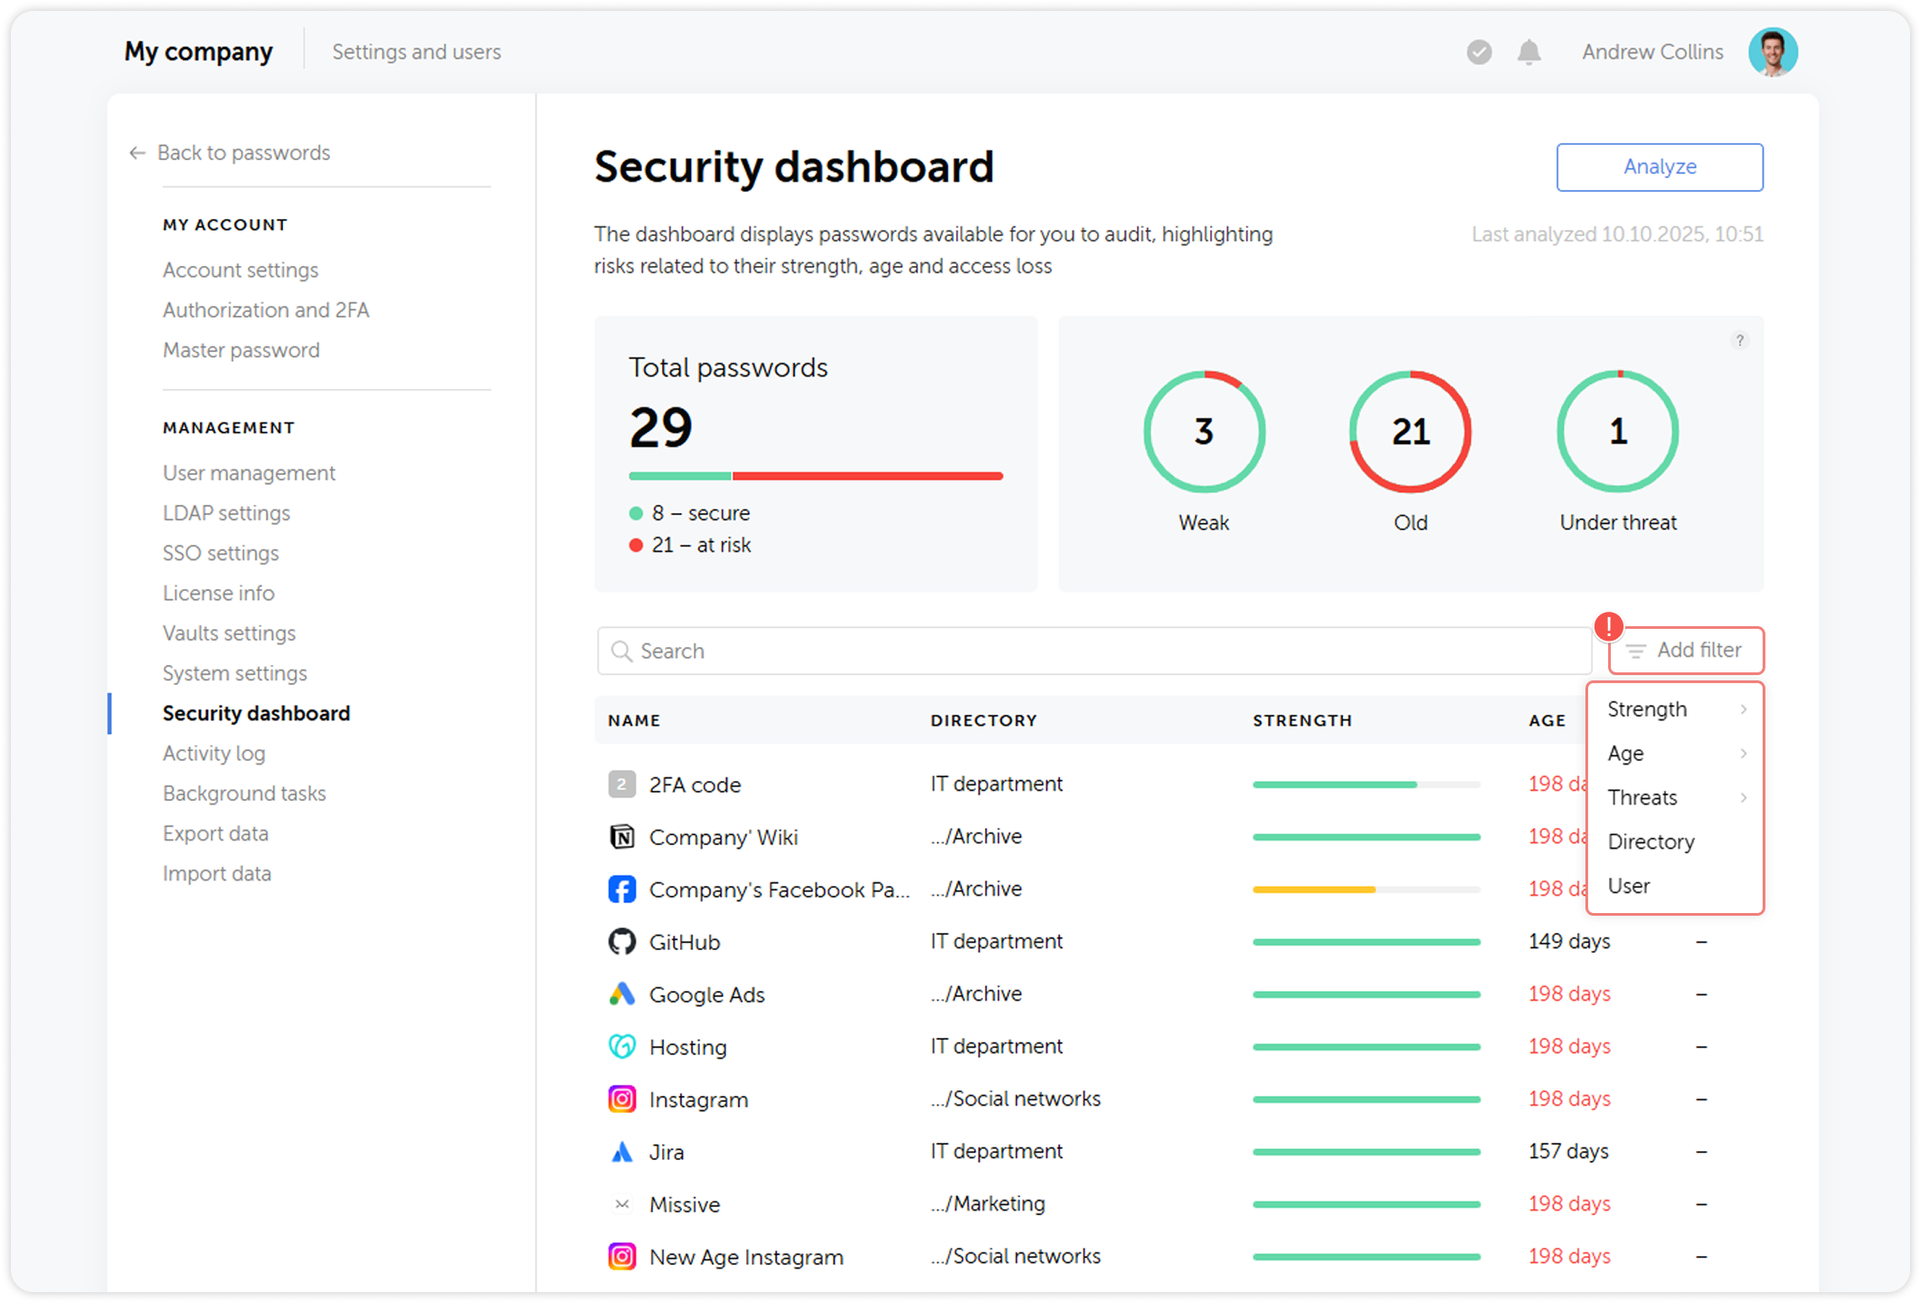
Task: Click the Analyze button
Action: (x=1659, y=167)
